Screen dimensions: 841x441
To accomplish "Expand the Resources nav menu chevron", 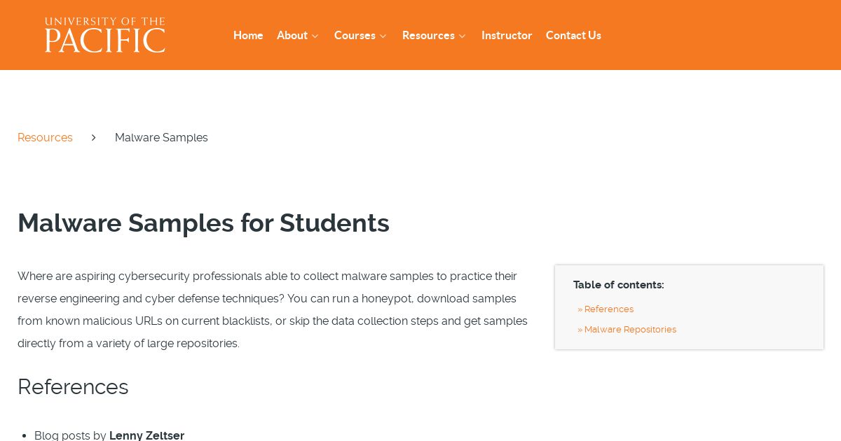I will click(x=463, y=36).
